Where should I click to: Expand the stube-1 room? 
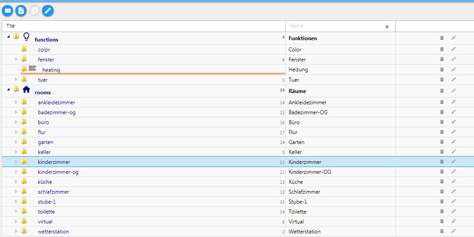point(16,202)
